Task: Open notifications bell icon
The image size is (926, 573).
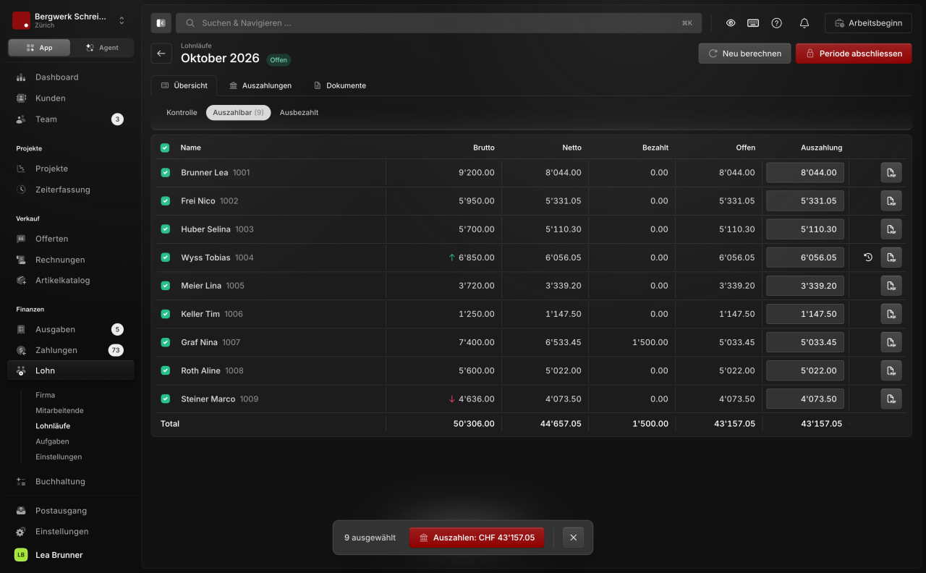Action: 804,23
